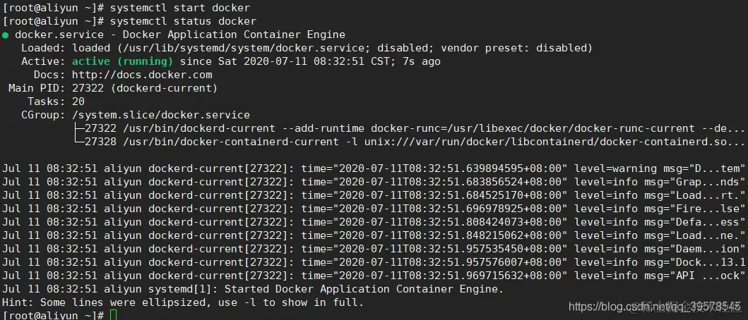Select the 27328 docker-containerd-current tree entry
Screen dimensions: 748x320
point(410,142)
